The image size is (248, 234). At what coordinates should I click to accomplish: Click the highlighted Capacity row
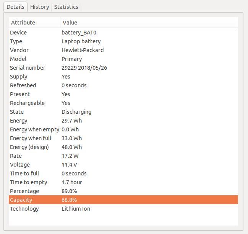123,200
